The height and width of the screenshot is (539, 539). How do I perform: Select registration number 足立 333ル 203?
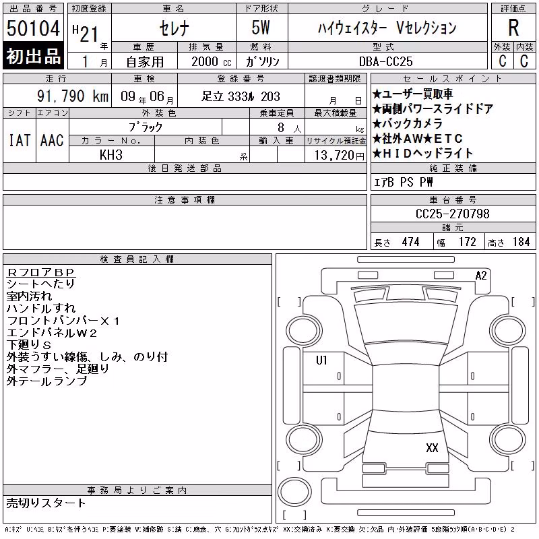click(241, 96)
